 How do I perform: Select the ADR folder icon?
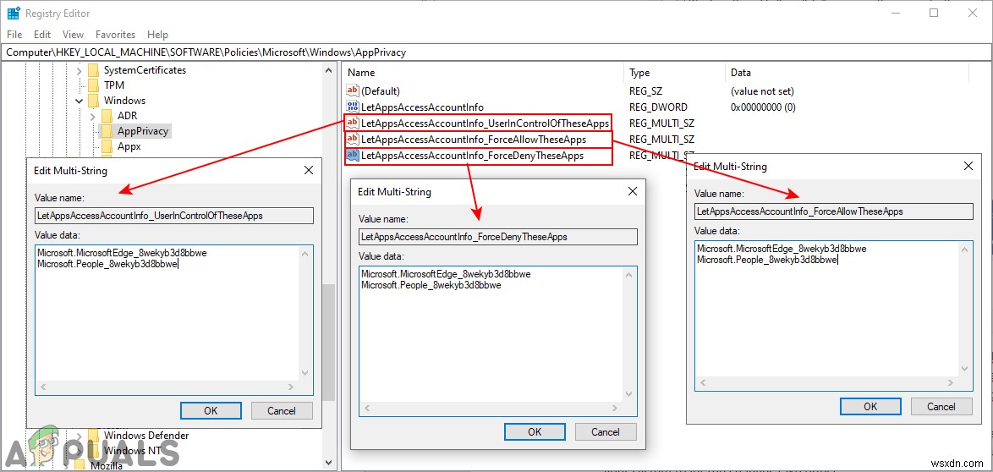(x=107, y=116)
